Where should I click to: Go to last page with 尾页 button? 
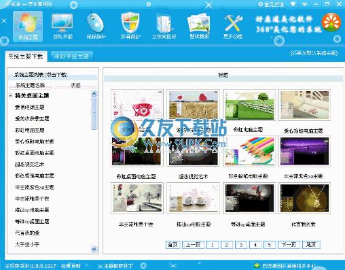pos(311,245)
